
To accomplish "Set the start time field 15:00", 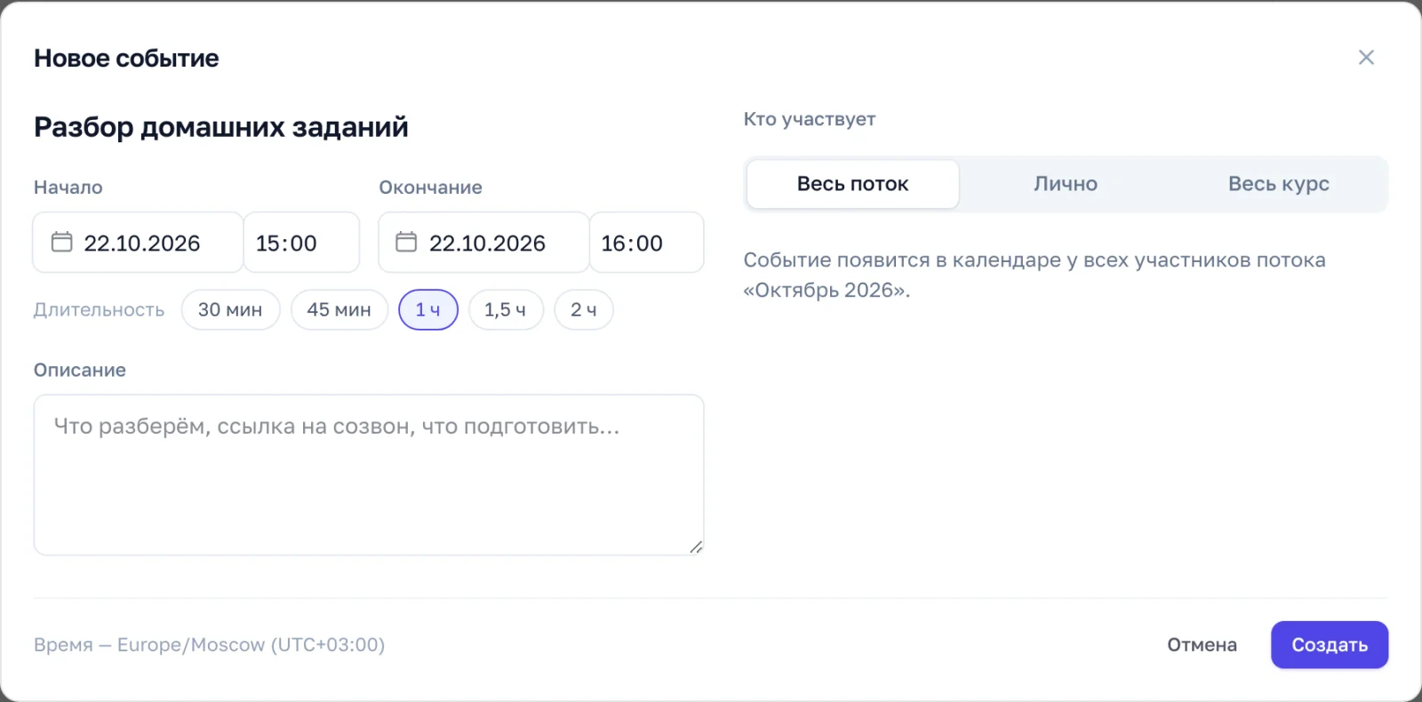I will point(301,243).
